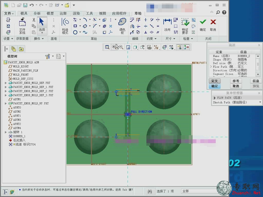Apply the Parallel constraint
263x197 pixels.
pyautogui.click(x=158, y=32)
